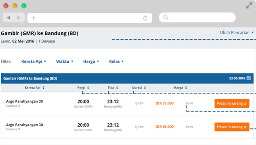
Task: Click the browser back arrow
Action: click(9, 18)
